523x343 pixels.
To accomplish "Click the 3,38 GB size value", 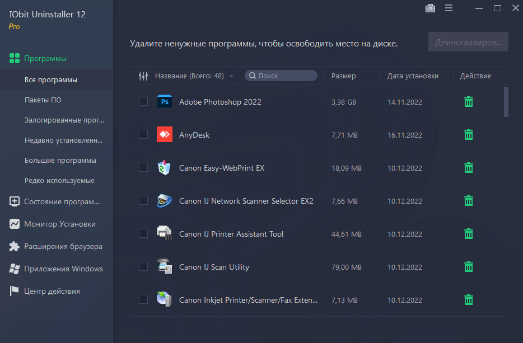I will tap(344, 102).
